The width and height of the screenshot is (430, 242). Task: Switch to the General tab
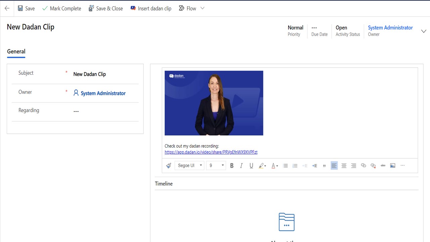coord(16,51)
